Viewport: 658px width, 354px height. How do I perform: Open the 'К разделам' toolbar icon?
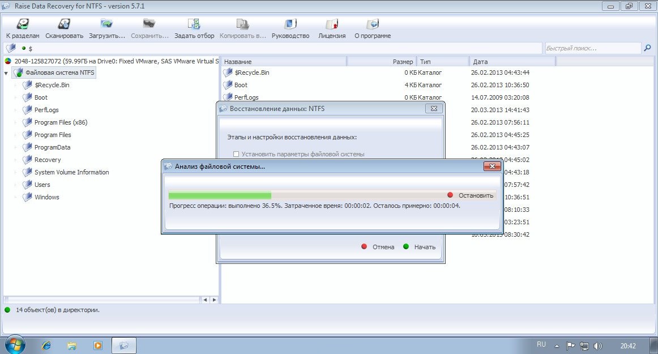click(x=23, y=28)
